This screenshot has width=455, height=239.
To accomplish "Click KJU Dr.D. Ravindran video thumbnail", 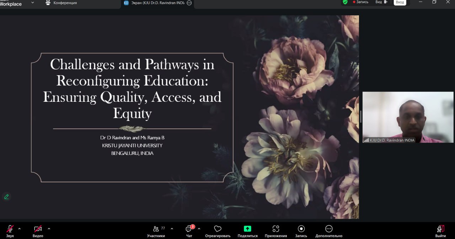I will tap(408, 117).
